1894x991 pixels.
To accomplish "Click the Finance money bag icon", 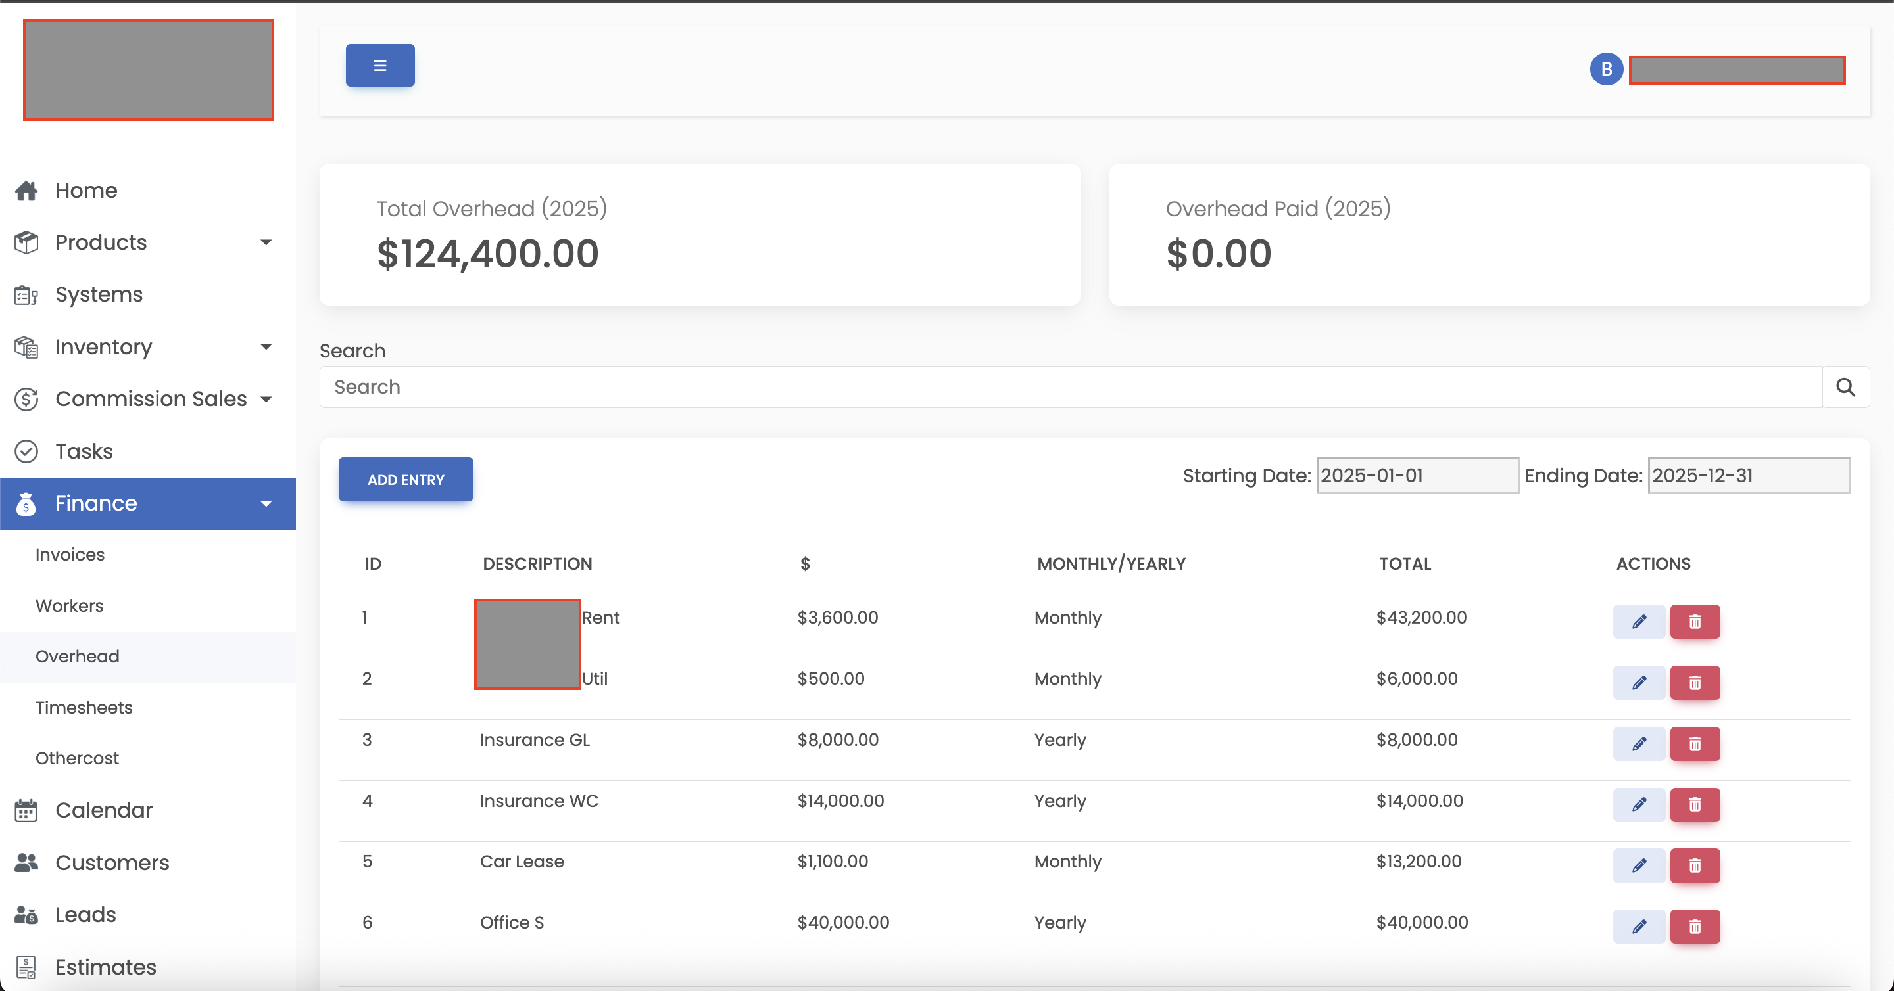I will tap(27, 504).
